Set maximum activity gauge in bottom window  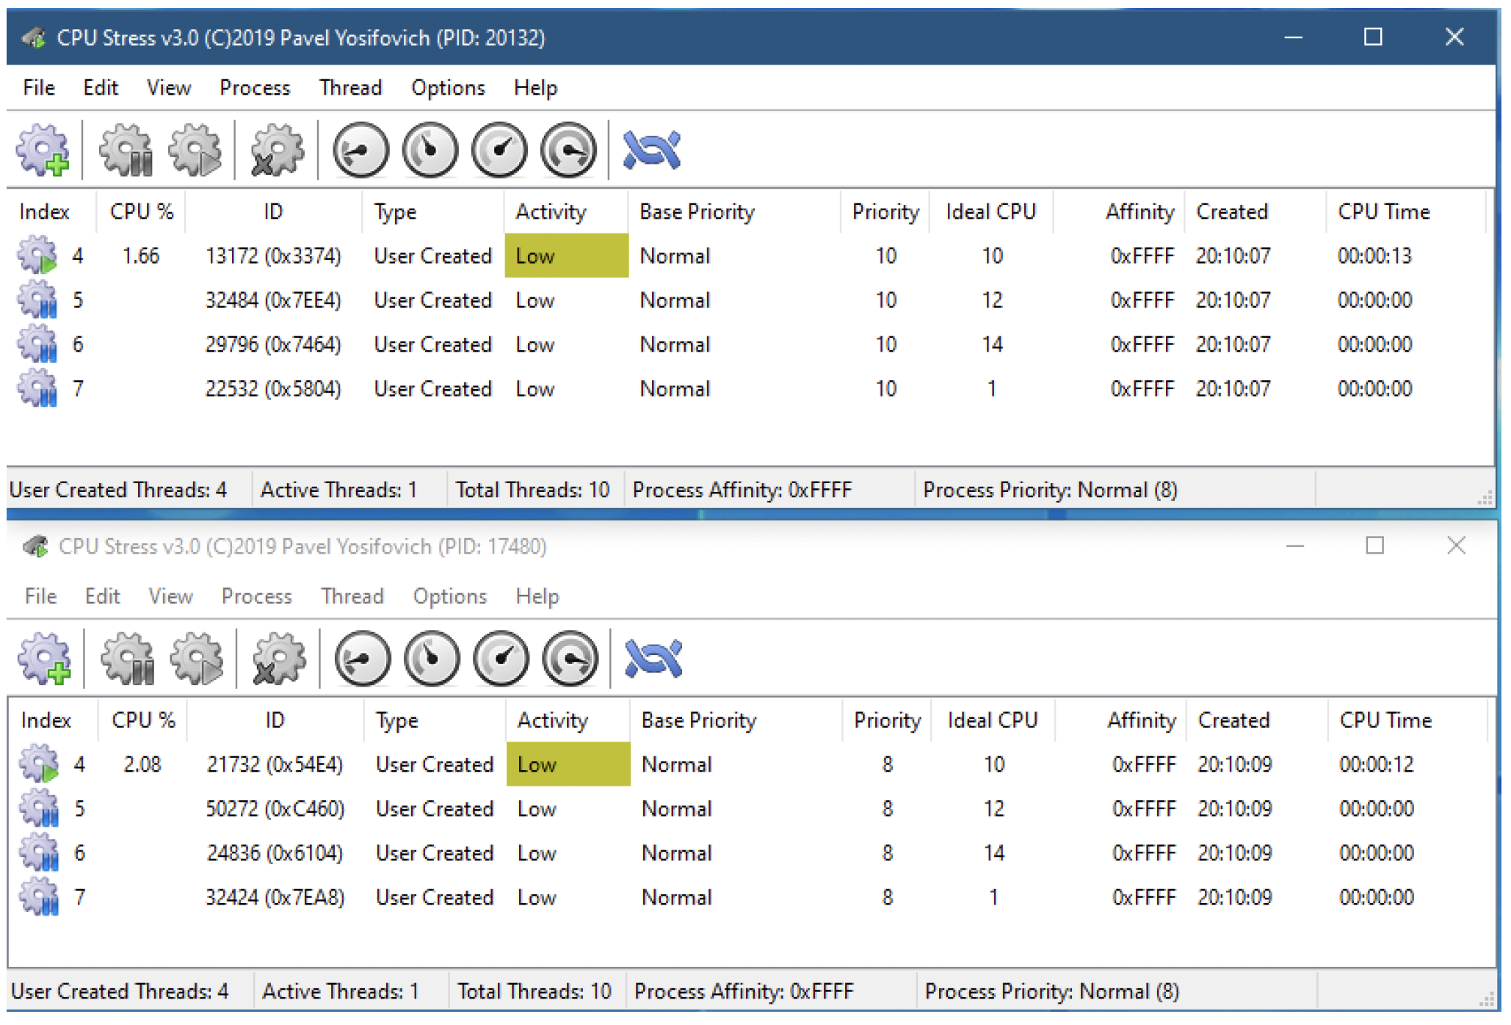pos(570,659)
